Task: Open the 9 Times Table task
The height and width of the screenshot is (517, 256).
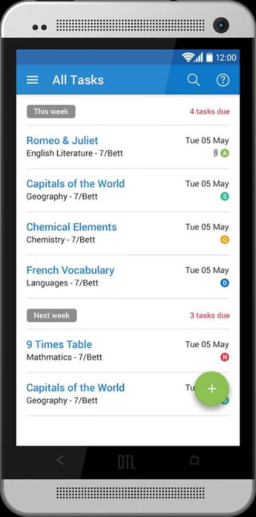Action: [128, 350]
